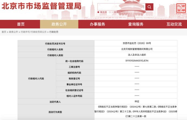Select the 互动交流 navigation tab
Screen dimensions: 187x120
point(174,24)
